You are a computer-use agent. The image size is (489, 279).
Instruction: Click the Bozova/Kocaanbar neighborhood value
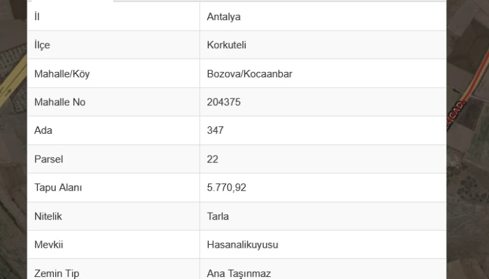point(249,74)
